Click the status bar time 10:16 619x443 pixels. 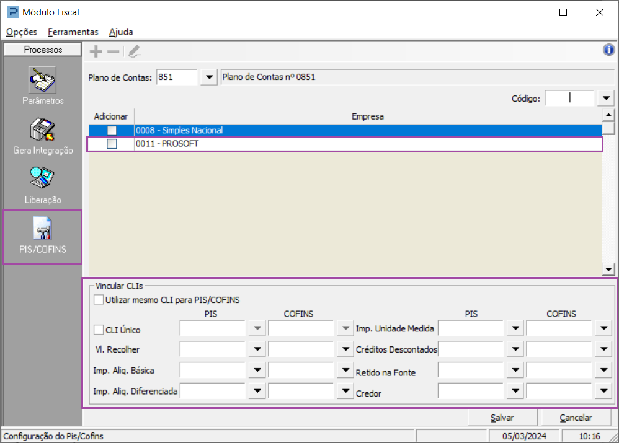click(589, 436)
